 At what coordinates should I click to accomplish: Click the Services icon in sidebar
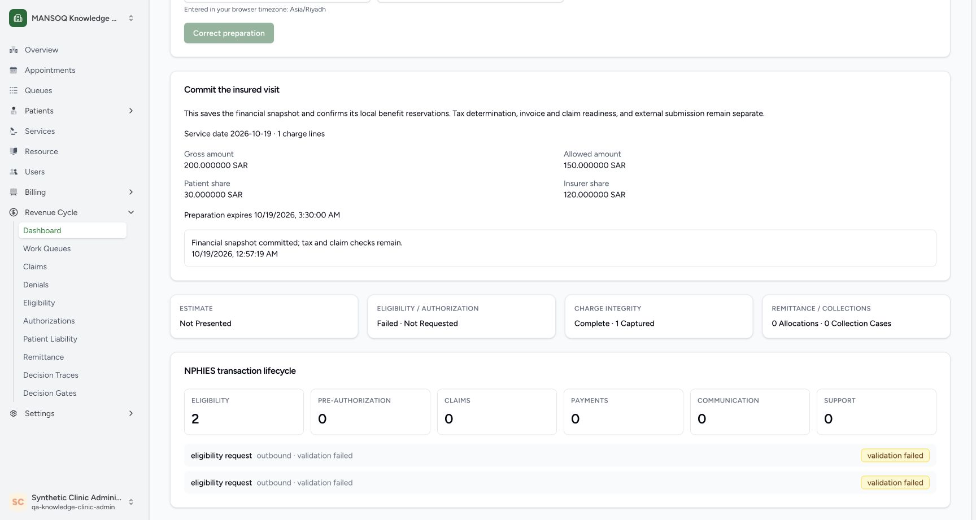click(x=14, y=131)
